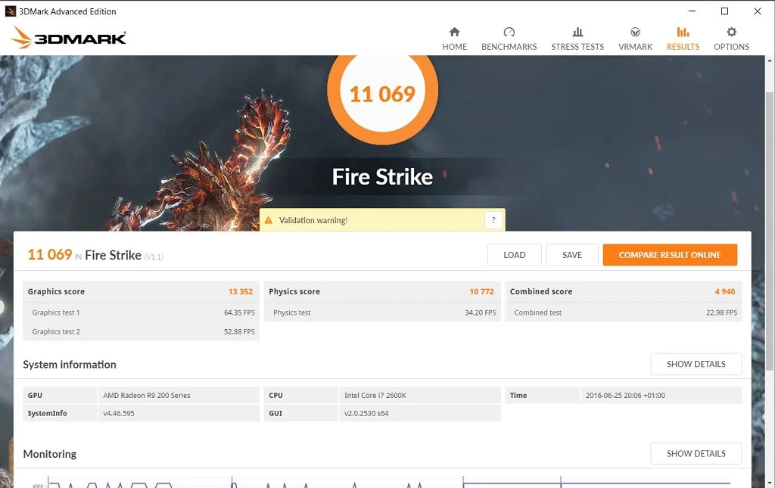Image resolution: width=775 pixels, height=488 pixels.
Task: Go to the HOME tab label
Action: 454,47
